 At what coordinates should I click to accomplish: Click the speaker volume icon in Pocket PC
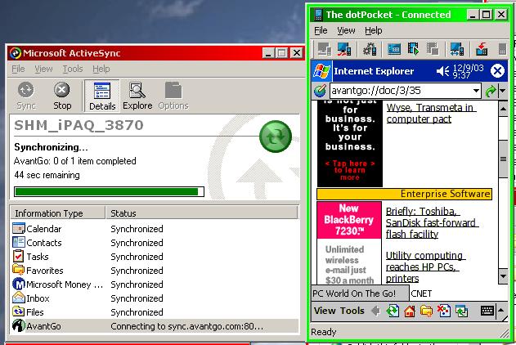(442, 71)
